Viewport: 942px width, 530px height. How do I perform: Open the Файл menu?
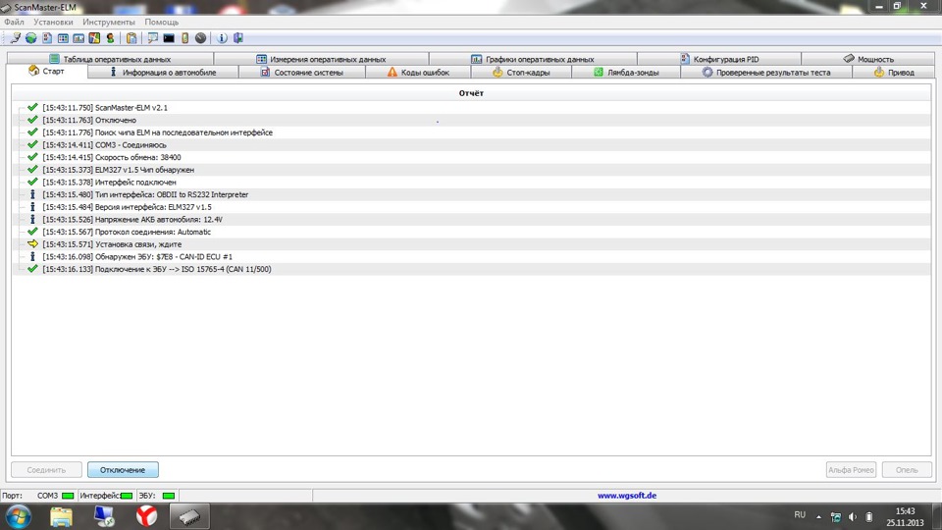tap(15, 22)
